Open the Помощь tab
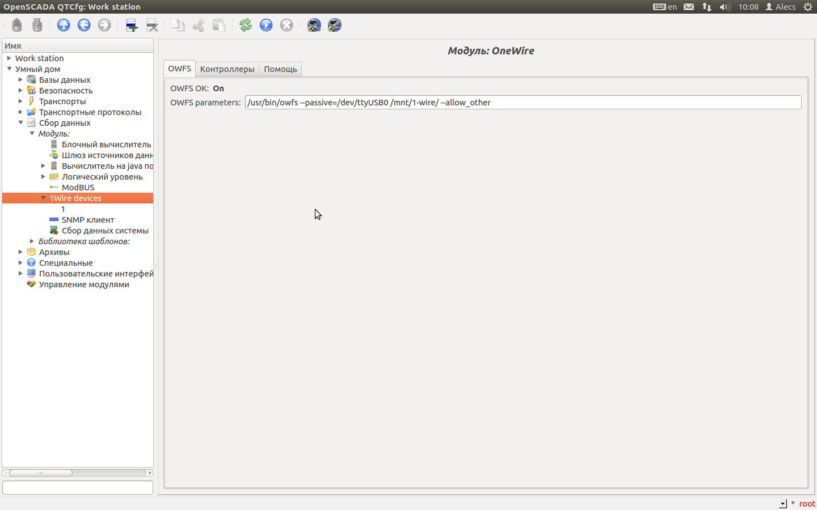This screenshot has width=817, height=510. (x=280, y=69)
